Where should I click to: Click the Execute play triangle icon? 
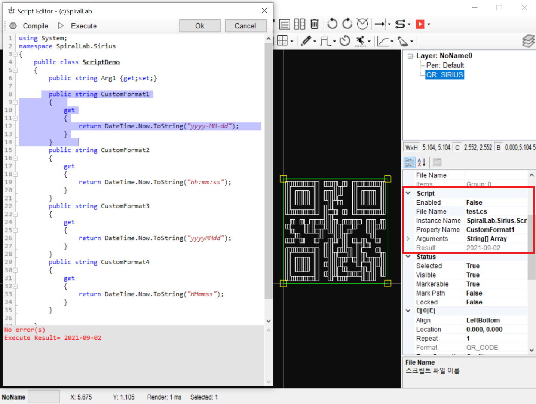point(61,26)
